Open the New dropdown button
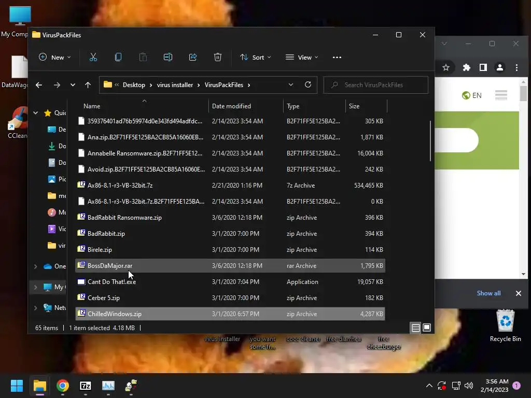 pos(55,57)
